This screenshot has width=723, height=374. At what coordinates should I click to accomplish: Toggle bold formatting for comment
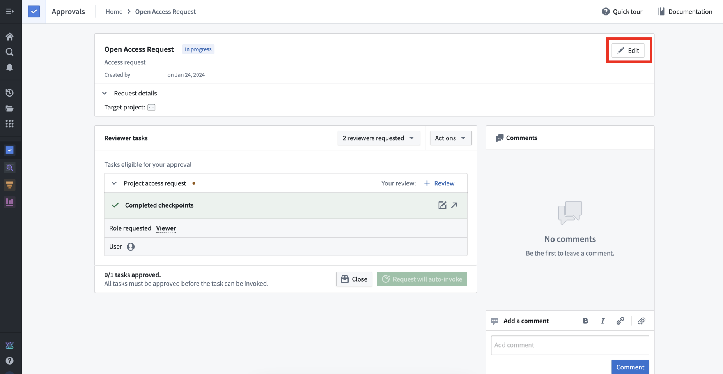[585, 321]
